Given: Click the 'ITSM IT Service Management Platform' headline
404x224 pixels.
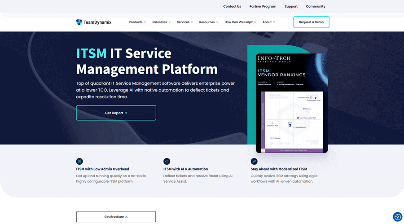Looking at the screenshot, I should pos(147,61).
